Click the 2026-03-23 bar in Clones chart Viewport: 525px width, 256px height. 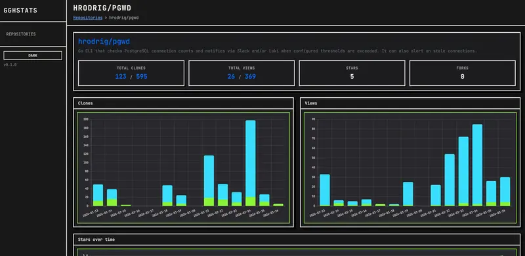pyautogui.click(x=237, y=199)
